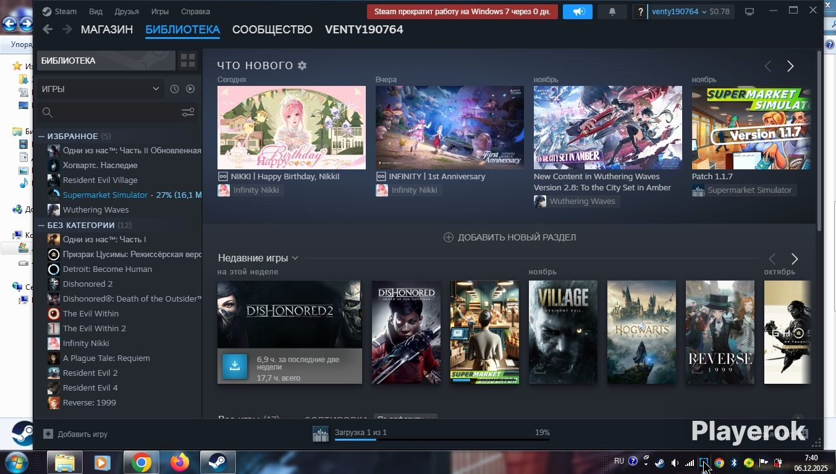The width and height of the screenshot is (836, 474).
Task: Switch to the МАГАЗИН tab
Action: (107, 30)
